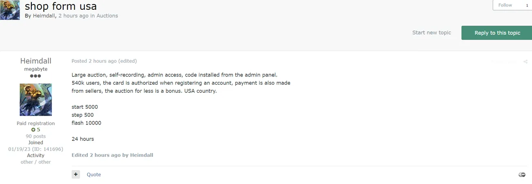This screenshot has width=532, height=184.
Task: Open the Auctions category link
Action: pos(107,16)
